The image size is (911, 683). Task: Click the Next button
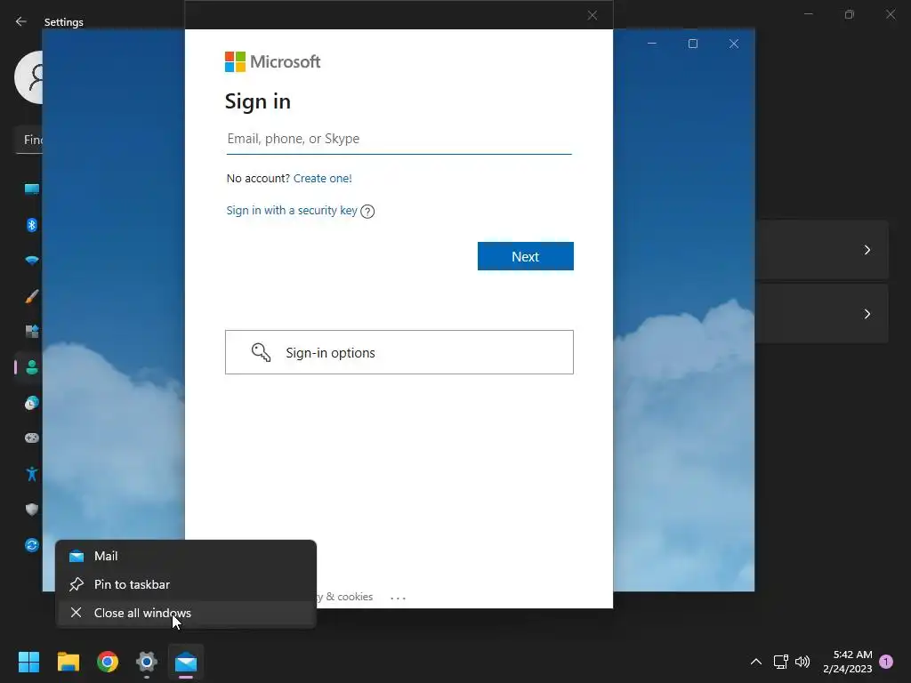[525, 256]
